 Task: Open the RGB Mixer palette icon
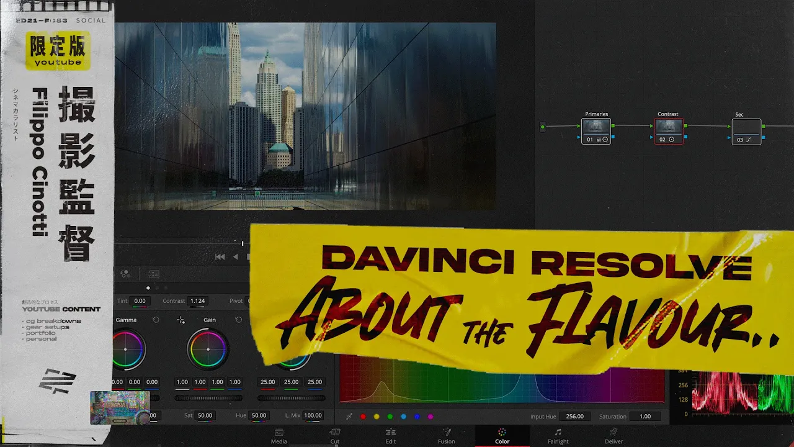pos(125,274)
